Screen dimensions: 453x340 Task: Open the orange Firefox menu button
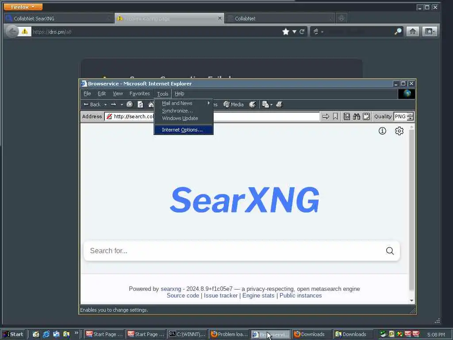pyautogui.click(x=23, y=7)
